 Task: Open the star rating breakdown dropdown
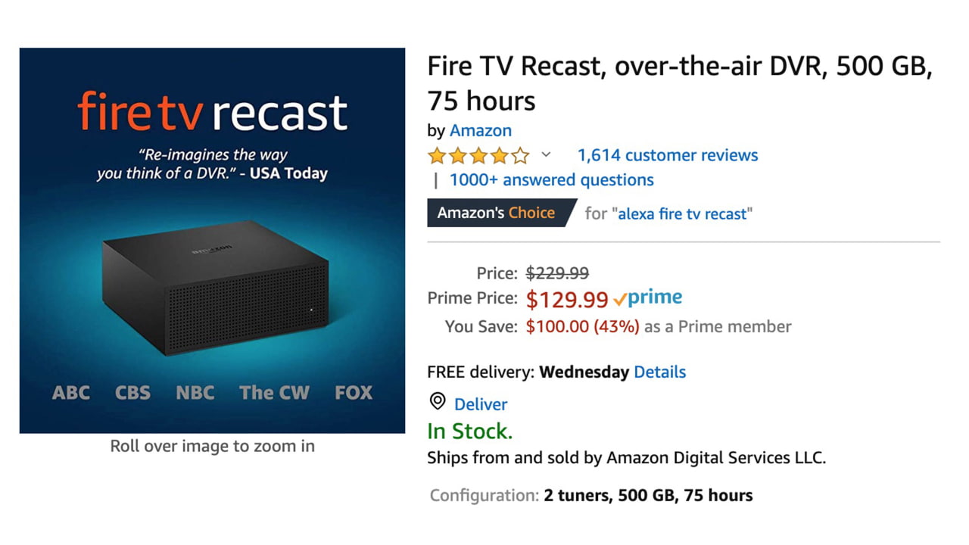[547, 154]
